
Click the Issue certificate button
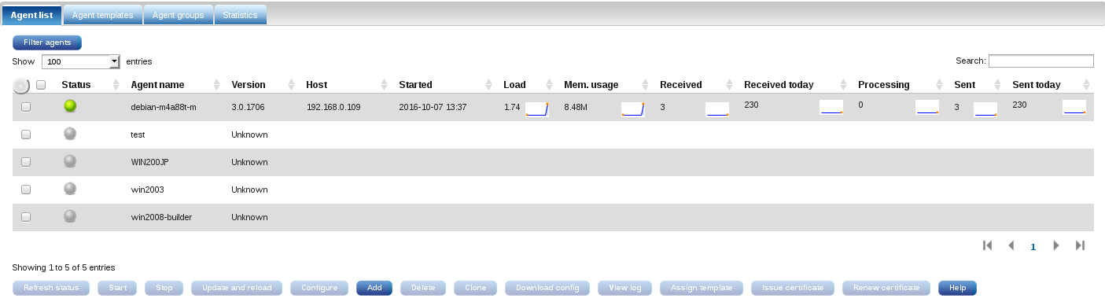(x=794, y=288)
